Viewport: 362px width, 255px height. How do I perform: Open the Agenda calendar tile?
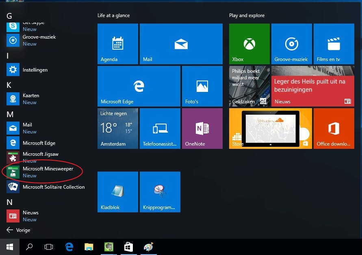tap(118, 44)
